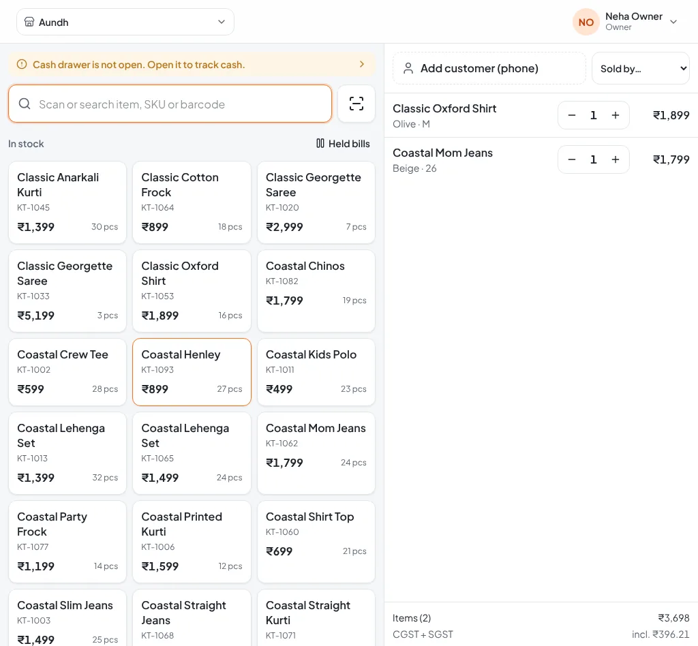Viewport: 698px width, 646px height.
Task: Add Classic Anarkali Kurti to the bill
Action: (x=67, y=202)
